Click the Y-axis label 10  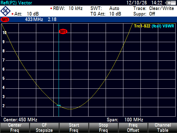click(4, 33)
